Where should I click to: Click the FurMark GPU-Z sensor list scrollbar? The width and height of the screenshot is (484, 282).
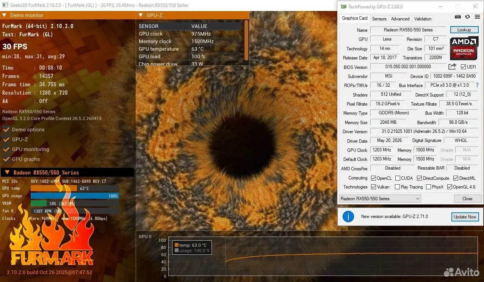click(246, 40)
